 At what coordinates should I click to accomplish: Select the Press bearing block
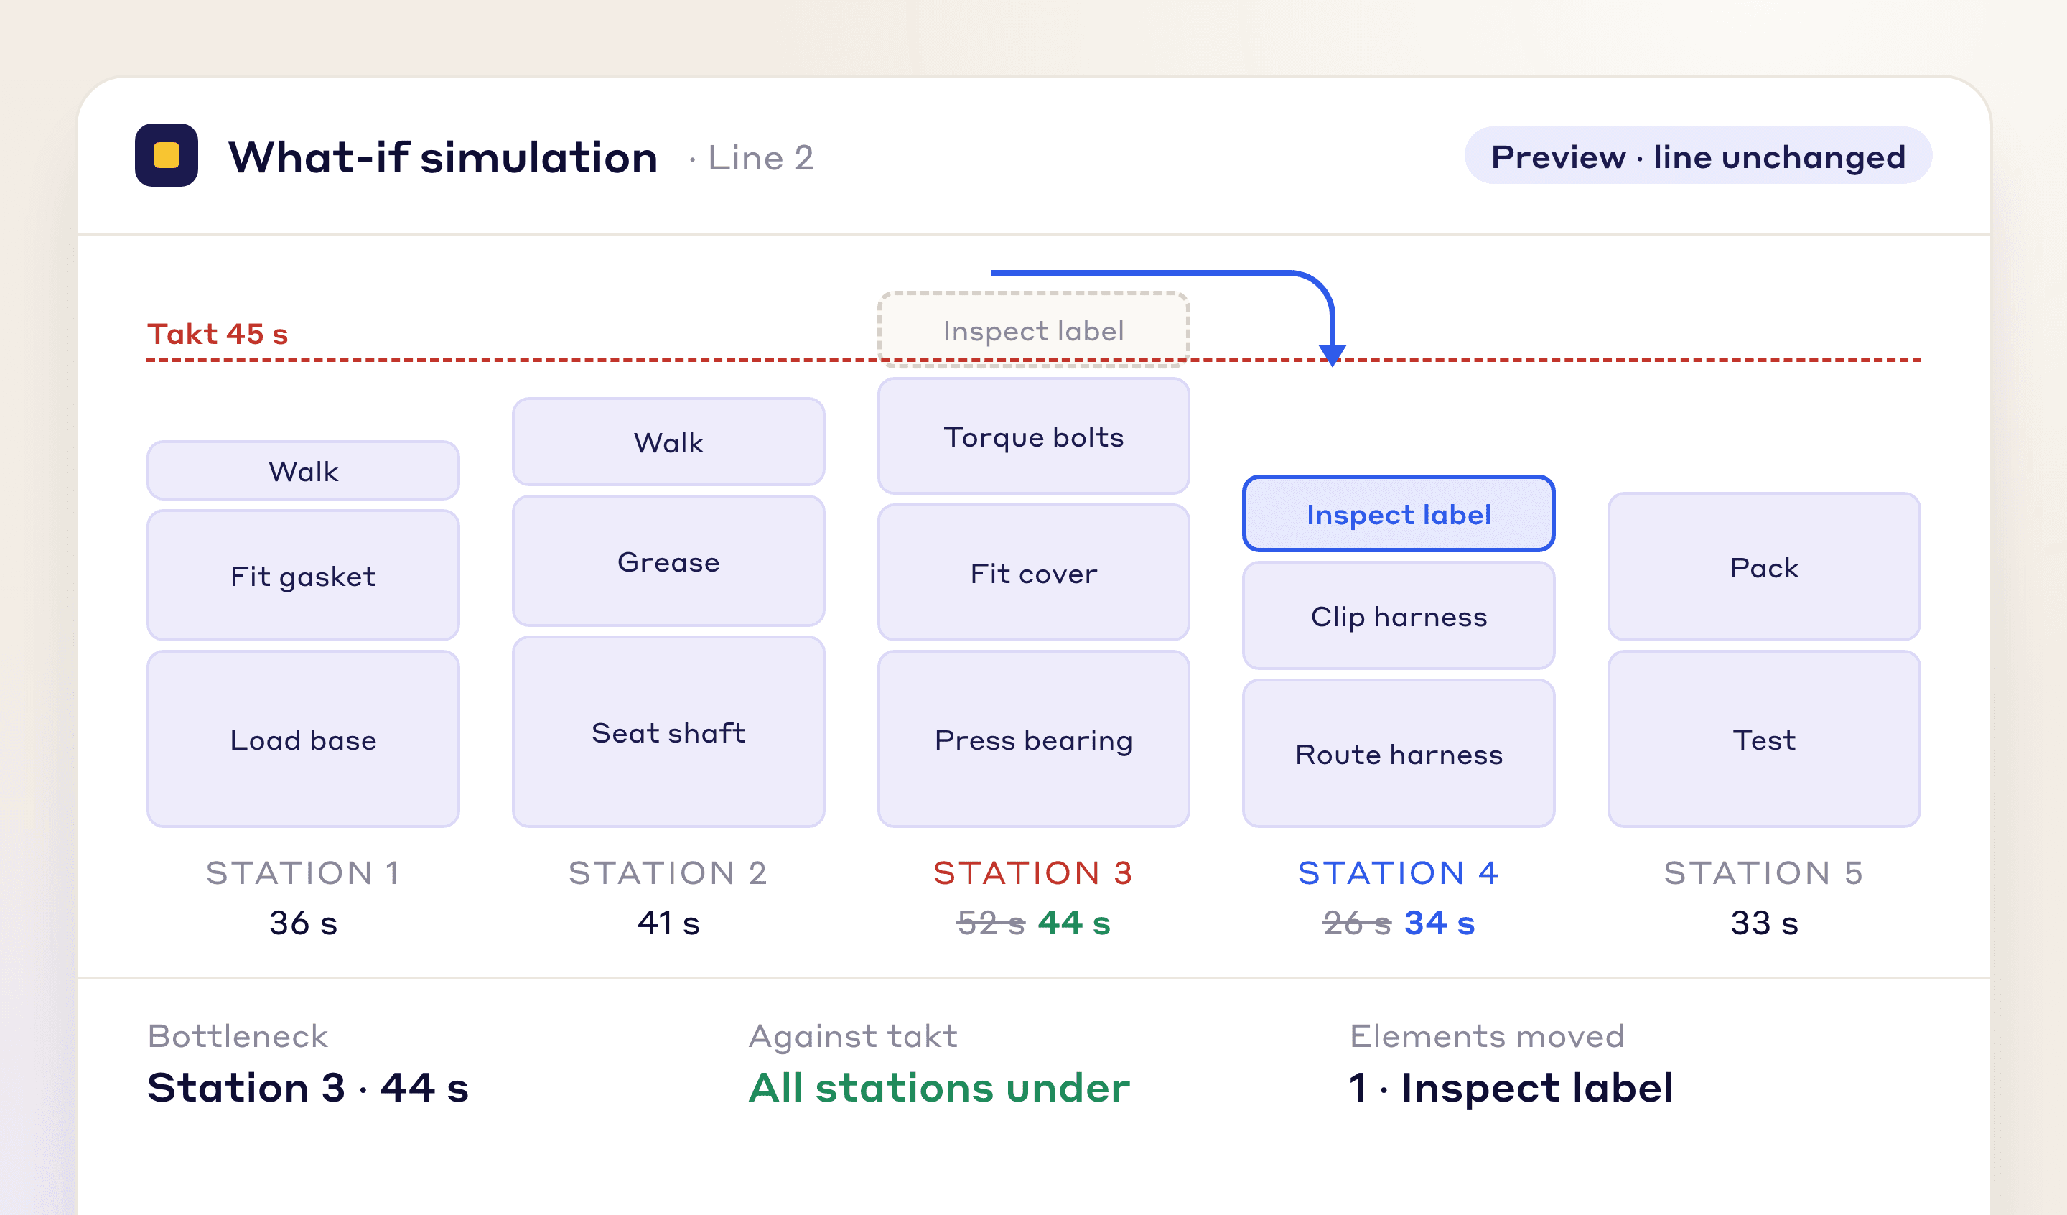(1034, 739)
